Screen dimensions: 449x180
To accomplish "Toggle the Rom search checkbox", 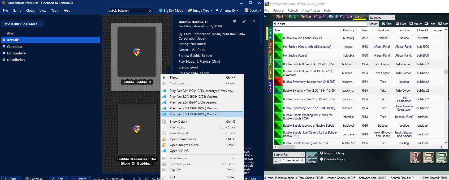I will click(397, 24).
